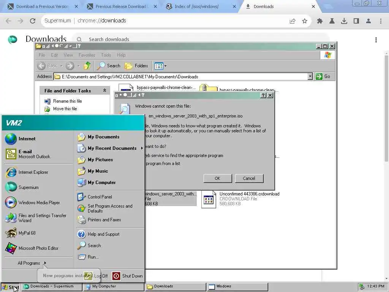389x292 pixels.
Task: Open Windows Media Player
Action: (33, 203)
